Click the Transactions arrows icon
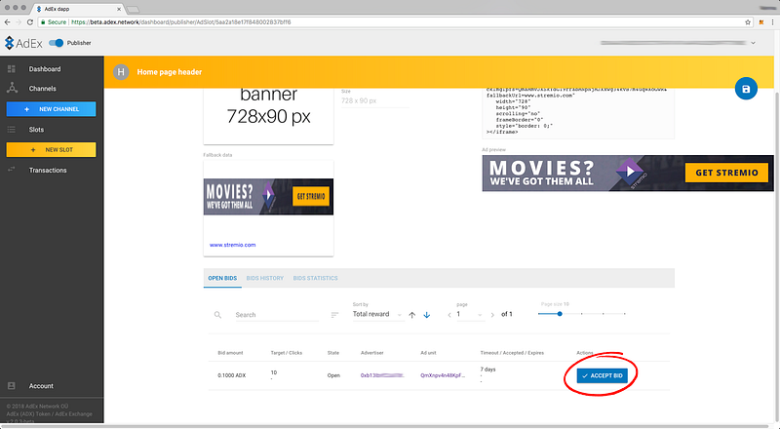This screenshot has height=429, width=780. 12,170
